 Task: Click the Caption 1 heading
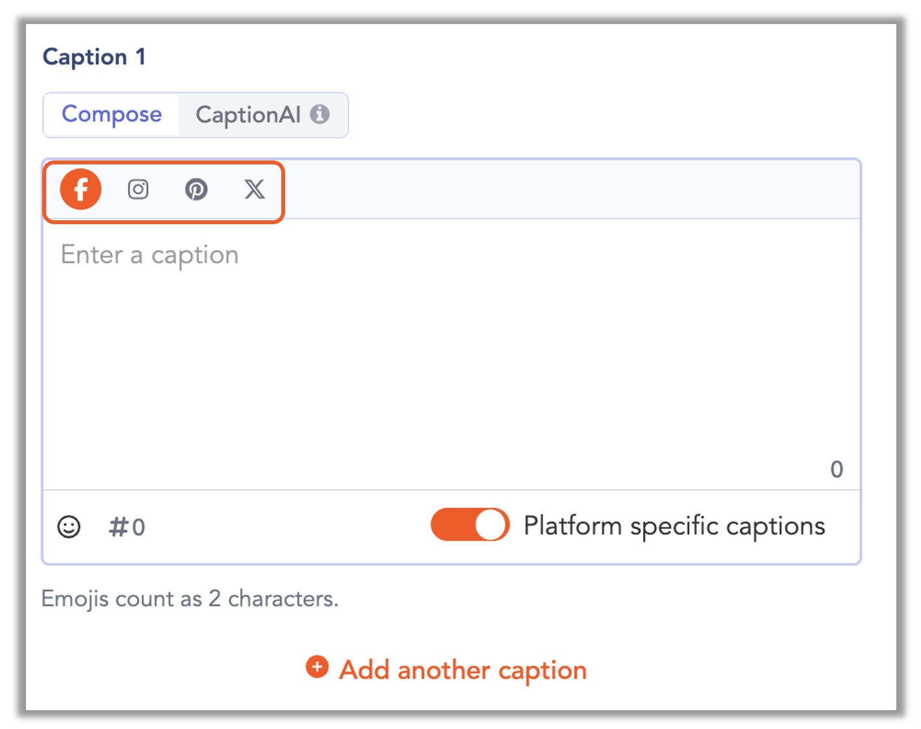tap(94, 57)
